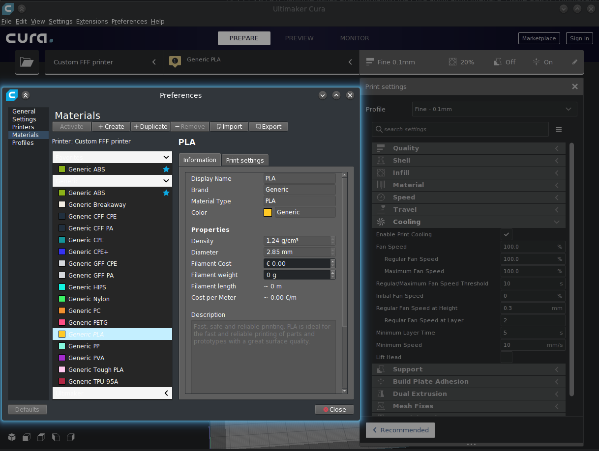The image size is (599, 451).
Task: Click the adhesion On icon
Action: 537,62
